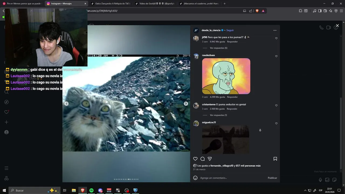
Task: Open a new browser tab
Action: (x=225, y=4)
